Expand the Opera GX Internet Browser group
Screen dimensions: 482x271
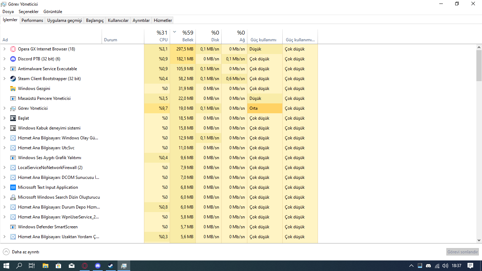(4, 49)
